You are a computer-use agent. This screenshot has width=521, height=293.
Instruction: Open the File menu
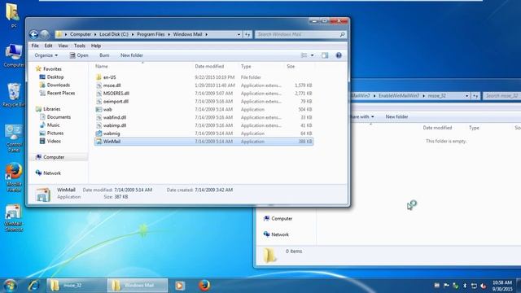click(35, 46)
